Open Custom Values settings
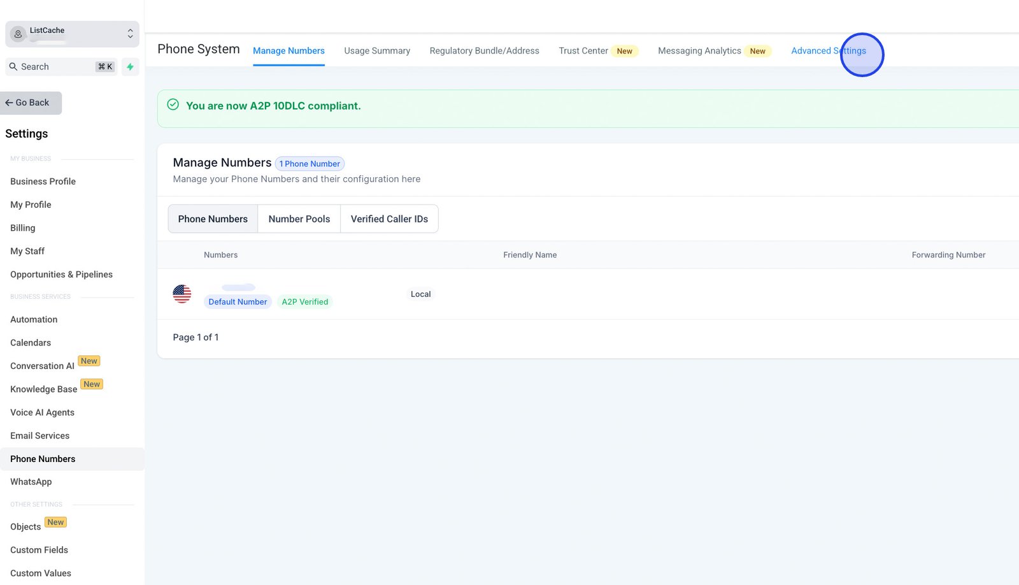The height and width of the screenshot is (585, 1019). (41, 574)
